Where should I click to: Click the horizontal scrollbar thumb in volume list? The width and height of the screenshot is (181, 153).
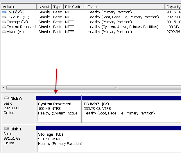[94, 88]
